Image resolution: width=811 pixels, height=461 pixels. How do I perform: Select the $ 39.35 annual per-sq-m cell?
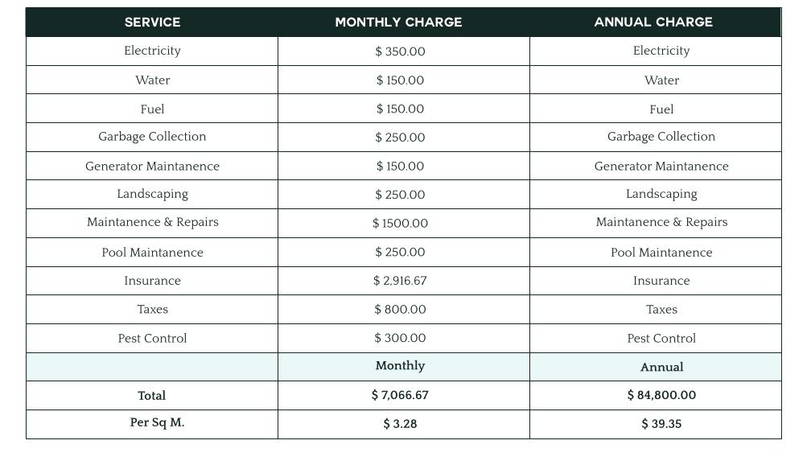661,424
